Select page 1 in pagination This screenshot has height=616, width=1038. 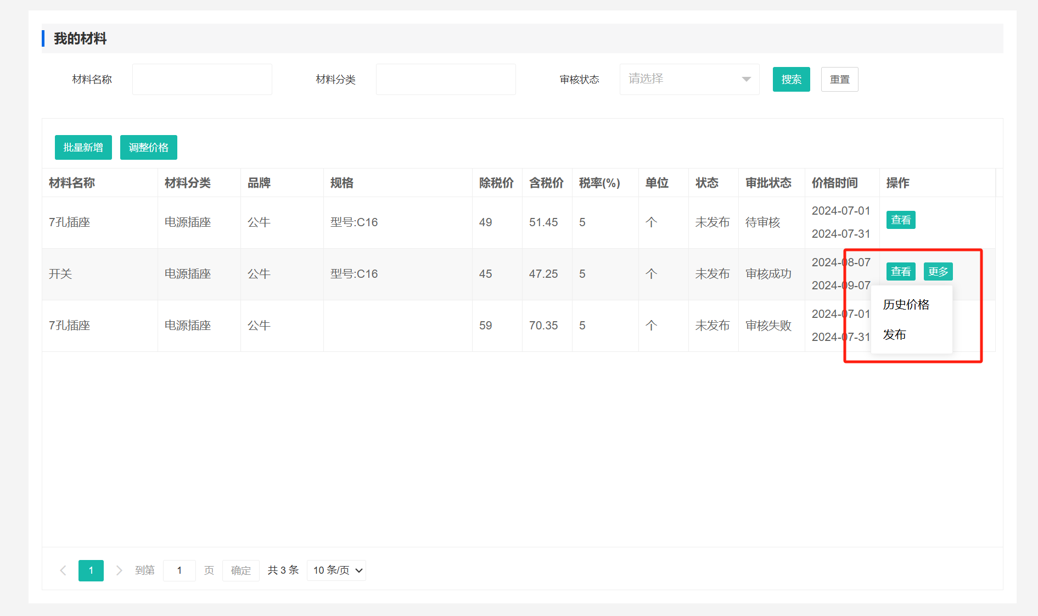[x=91, y=570]
